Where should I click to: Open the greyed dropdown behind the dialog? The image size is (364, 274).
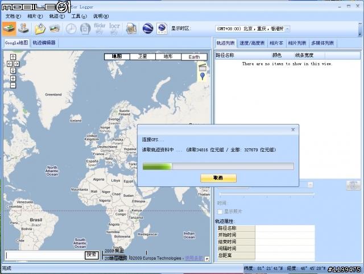[x=310, y=185]
